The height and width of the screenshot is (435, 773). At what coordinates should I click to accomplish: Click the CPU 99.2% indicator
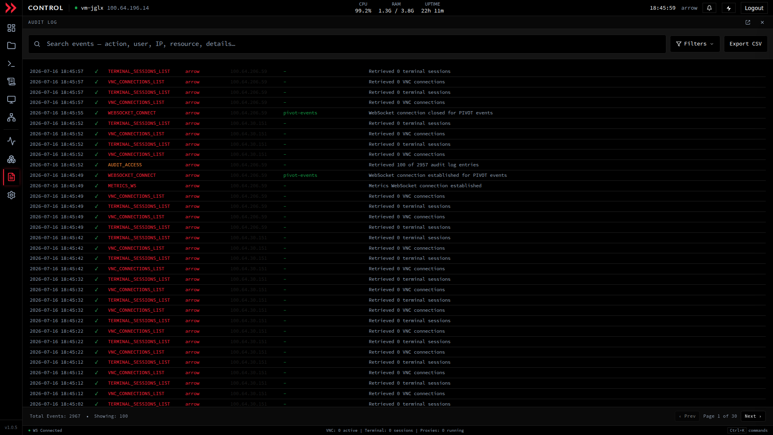[x=363, y=8]
